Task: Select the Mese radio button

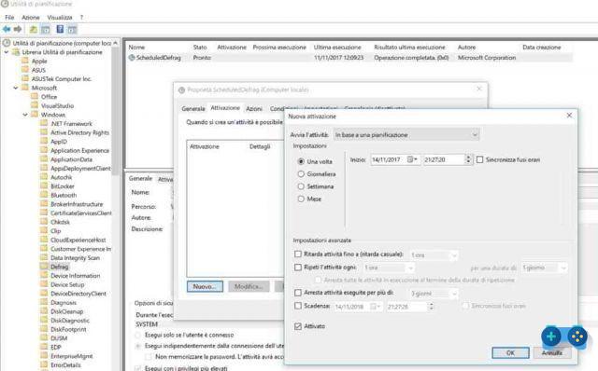Action: [301, 199]
